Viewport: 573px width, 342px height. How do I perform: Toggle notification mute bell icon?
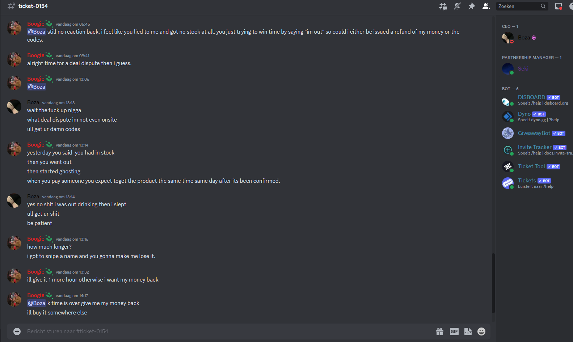tap(457, 6)
